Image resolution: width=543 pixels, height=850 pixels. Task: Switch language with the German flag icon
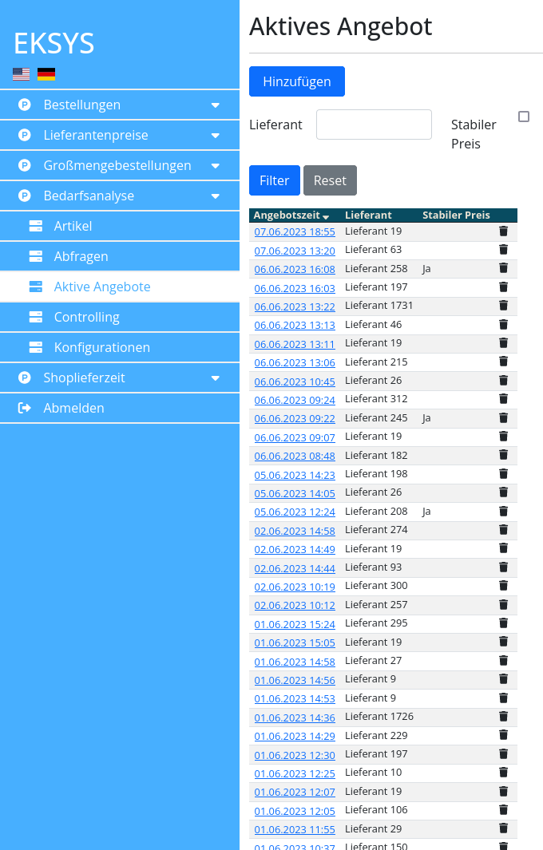46,74
